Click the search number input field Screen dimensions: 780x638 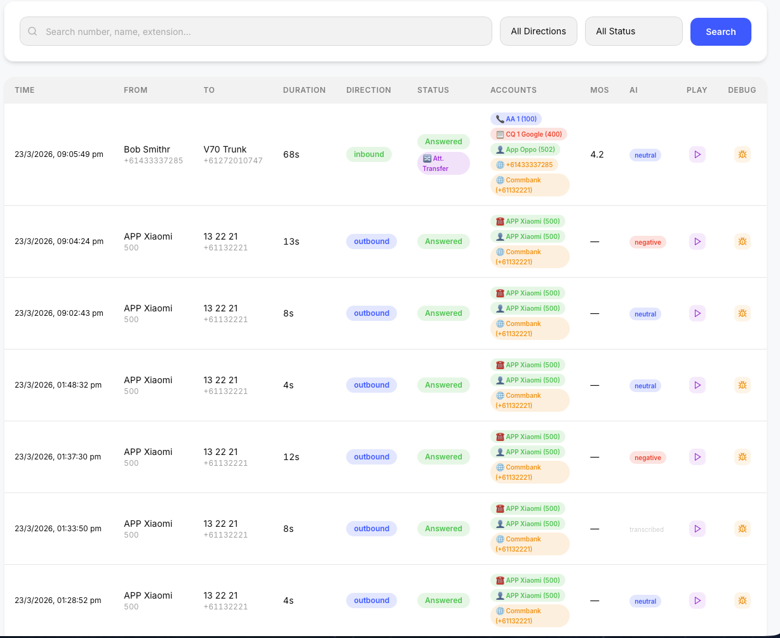coord(254,31)
